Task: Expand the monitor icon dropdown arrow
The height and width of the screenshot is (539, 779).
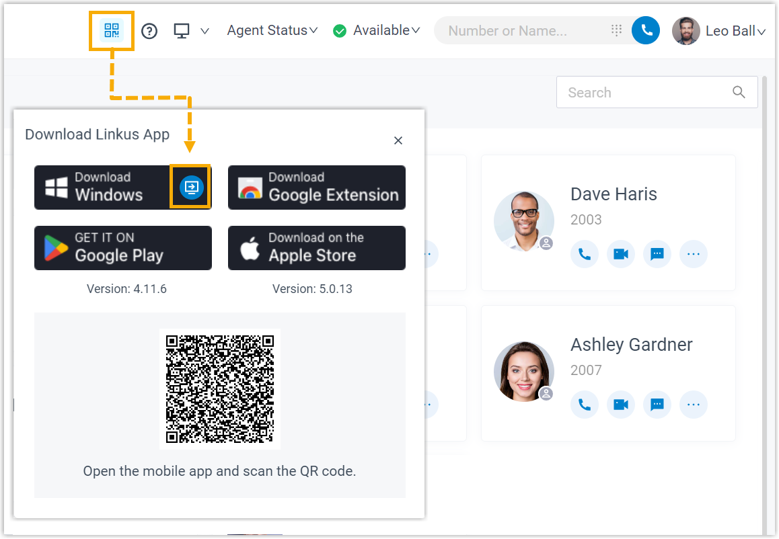Action: pos(205,31)
